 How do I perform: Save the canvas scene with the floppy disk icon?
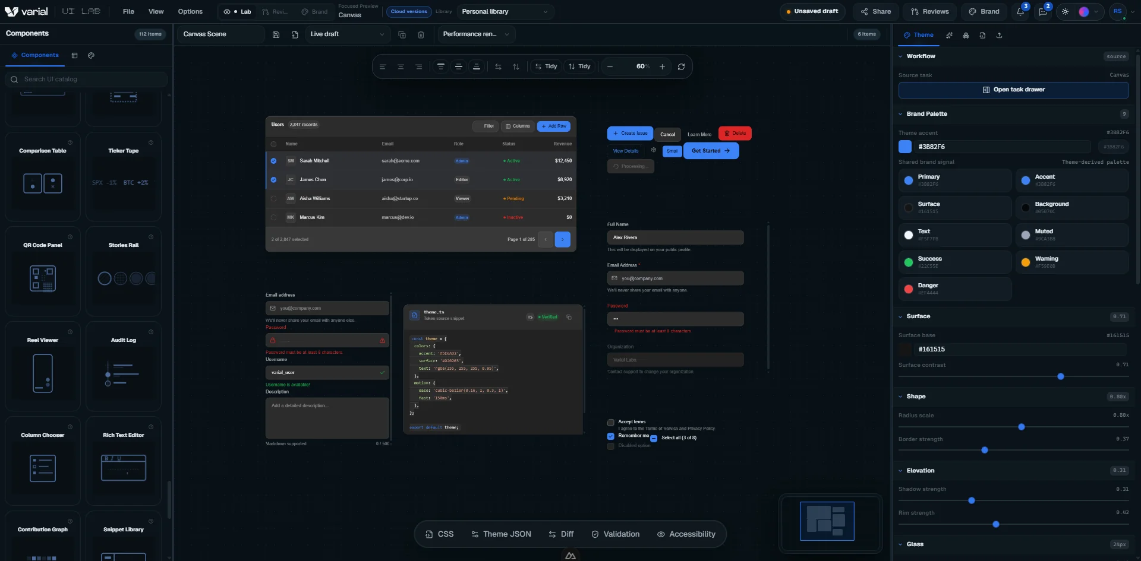point(276,34)
